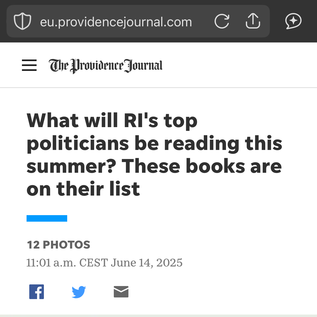Image resolution: width=317 pixels, height=317 pixels.
Task: Click the article headline about RI's politicians
Action: tap(154, 154)
